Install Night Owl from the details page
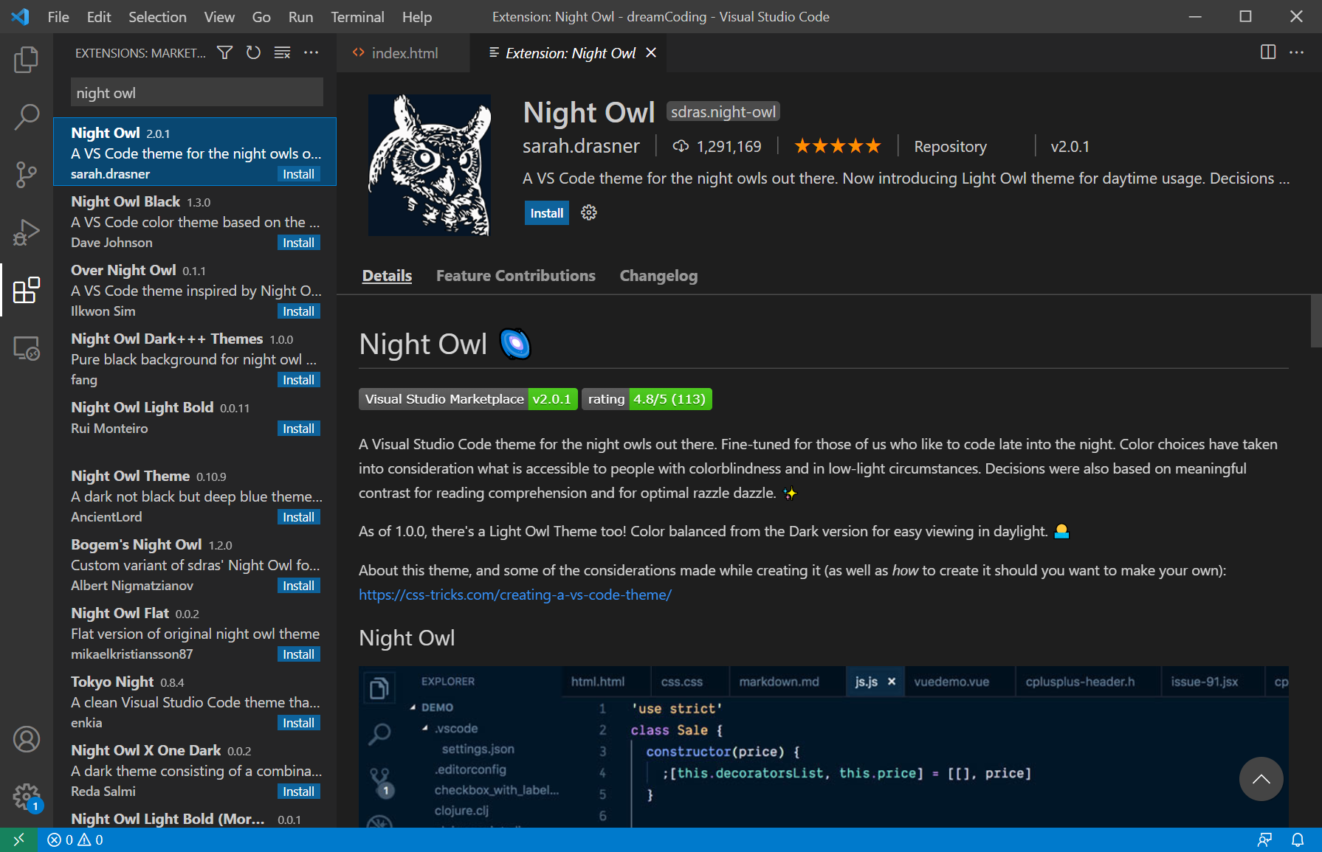The image size is (1322, 852). (x=547, y=212)
